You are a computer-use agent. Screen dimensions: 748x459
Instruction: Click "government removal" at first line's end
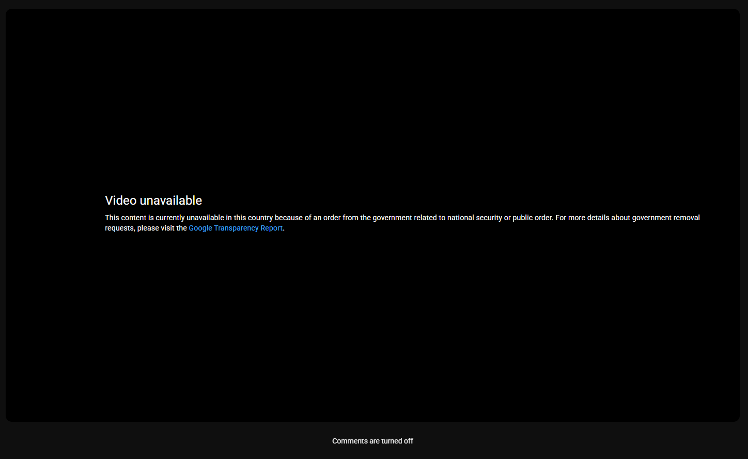[666, 218]
